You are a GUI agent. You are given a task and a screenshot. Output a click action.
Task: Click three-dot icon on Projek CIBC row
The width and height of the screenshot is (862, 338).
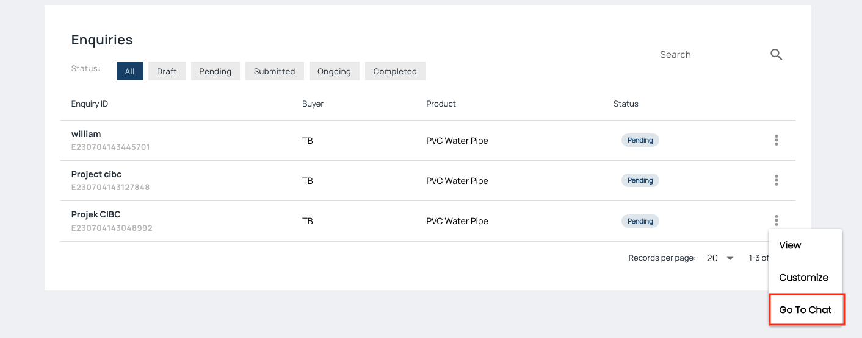[776, 220]
